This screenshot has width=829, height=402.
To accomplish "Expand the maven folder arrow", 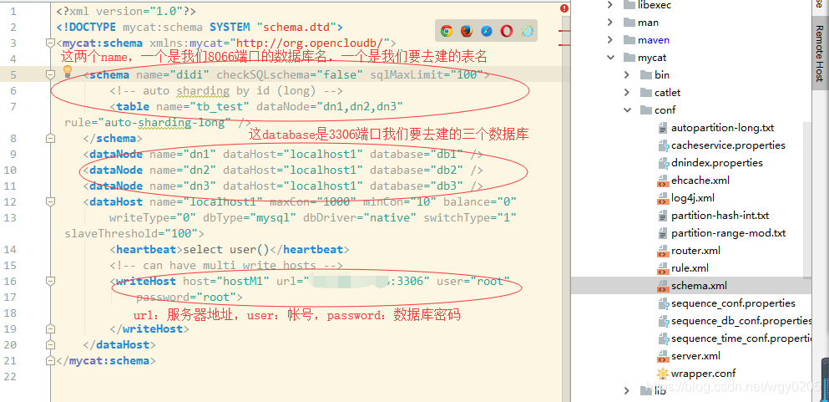I will click(x=610, y=39).
